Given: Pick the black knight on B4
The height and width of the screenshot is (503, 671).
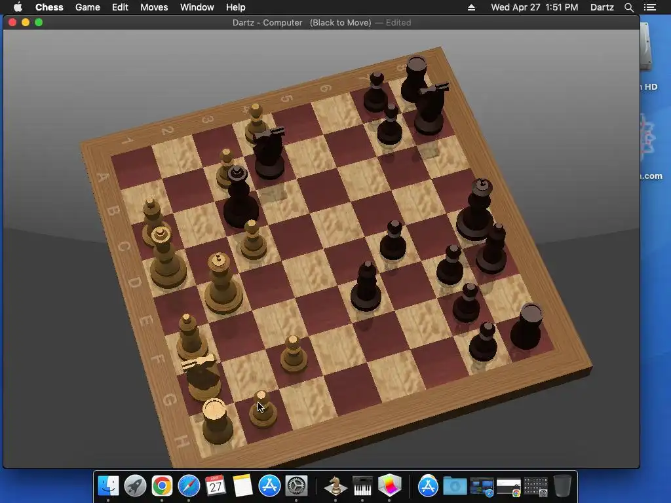Looking at the screenshot, I should click(269, 153).
